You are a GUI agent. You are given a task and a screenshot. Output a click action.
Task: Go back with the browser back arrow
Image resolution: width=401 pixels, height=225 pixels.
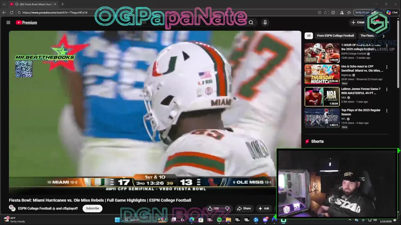coord(4,12)
